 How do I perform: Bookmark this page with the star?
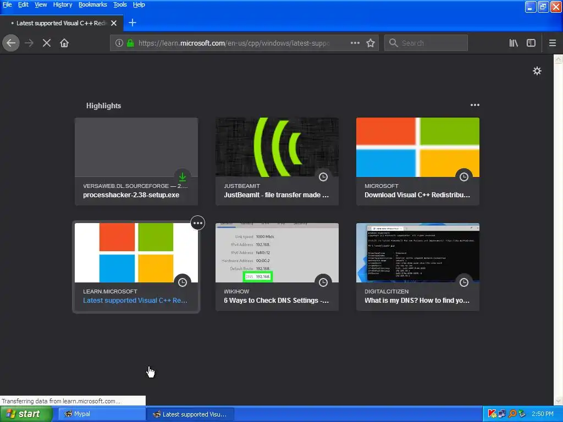click(x=371, y=43)
